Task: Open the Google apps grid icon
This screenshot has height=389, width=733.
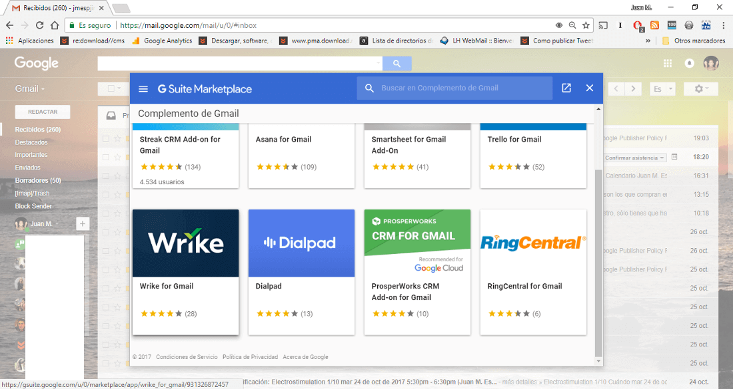Action: (668, 63)
